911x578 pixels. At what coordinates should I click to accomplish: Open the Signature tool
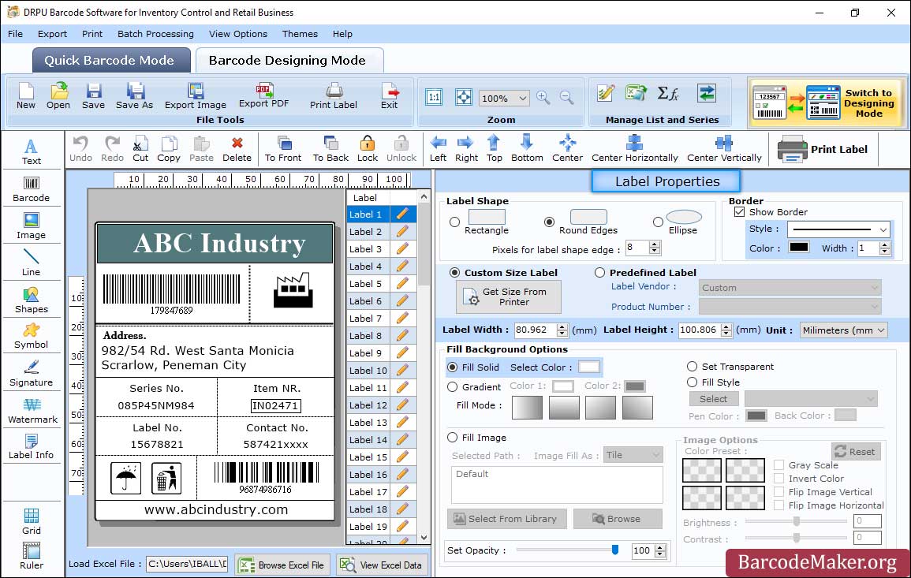[32, 373]
